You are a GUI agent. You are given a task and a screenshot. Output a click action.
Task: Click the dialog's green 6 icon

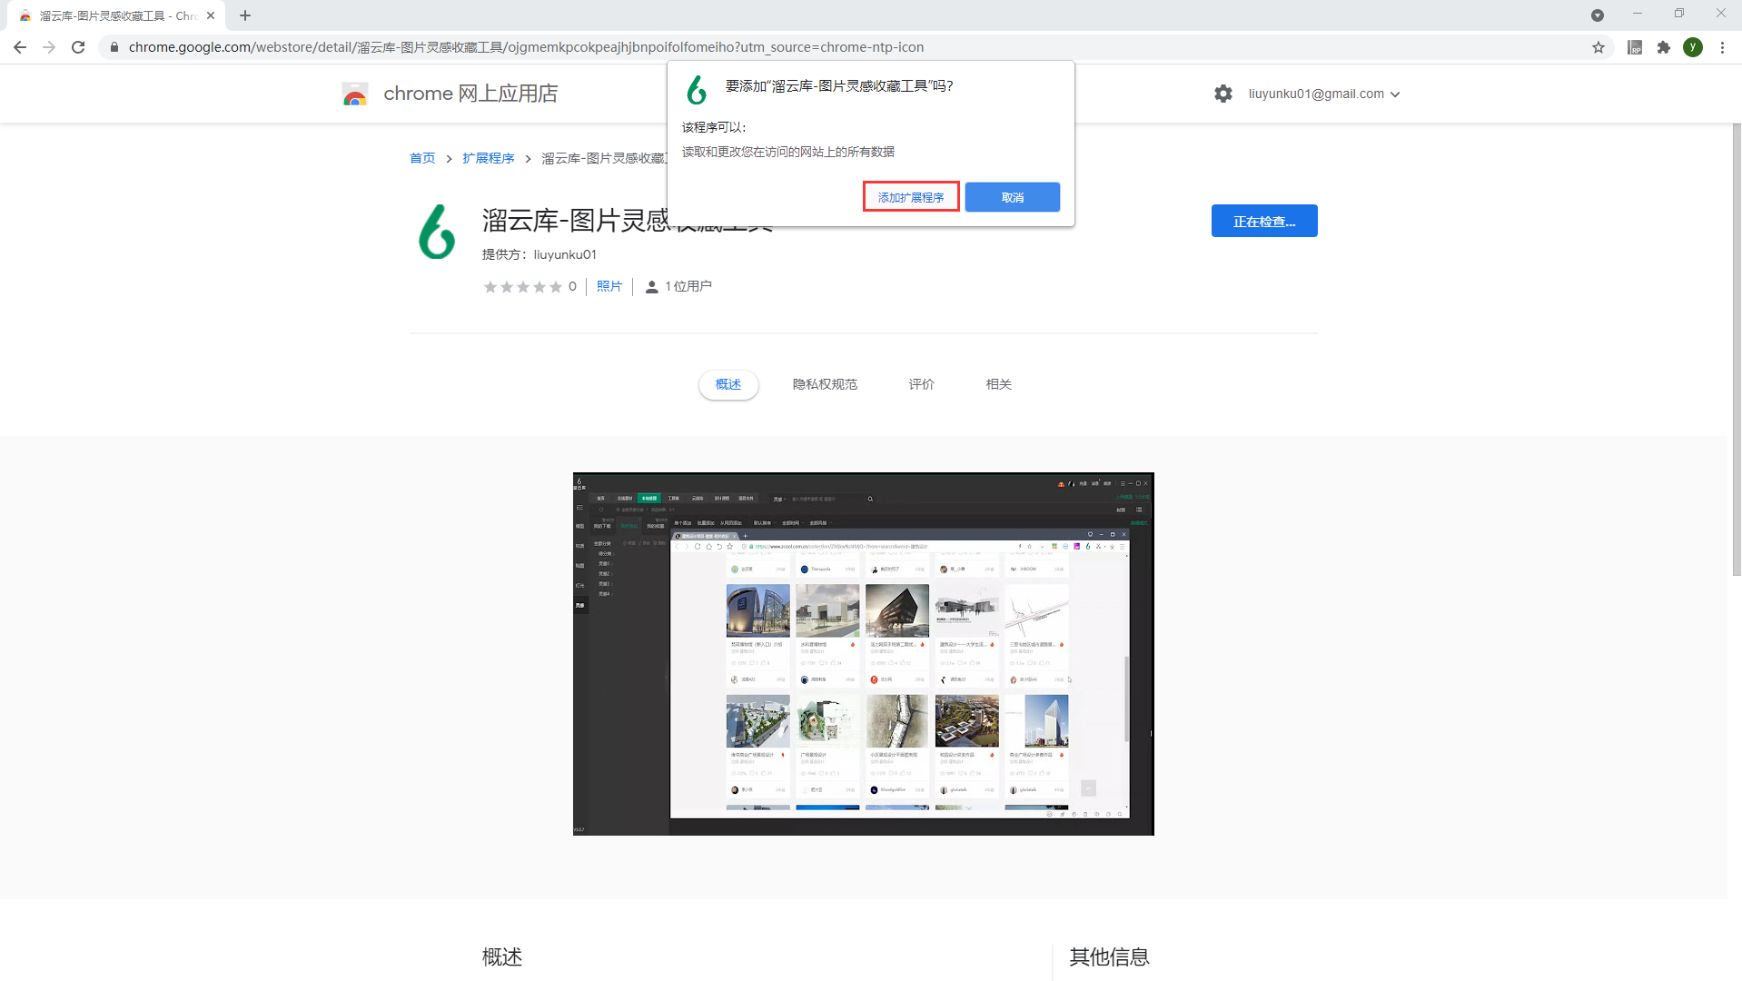[697, 89]
